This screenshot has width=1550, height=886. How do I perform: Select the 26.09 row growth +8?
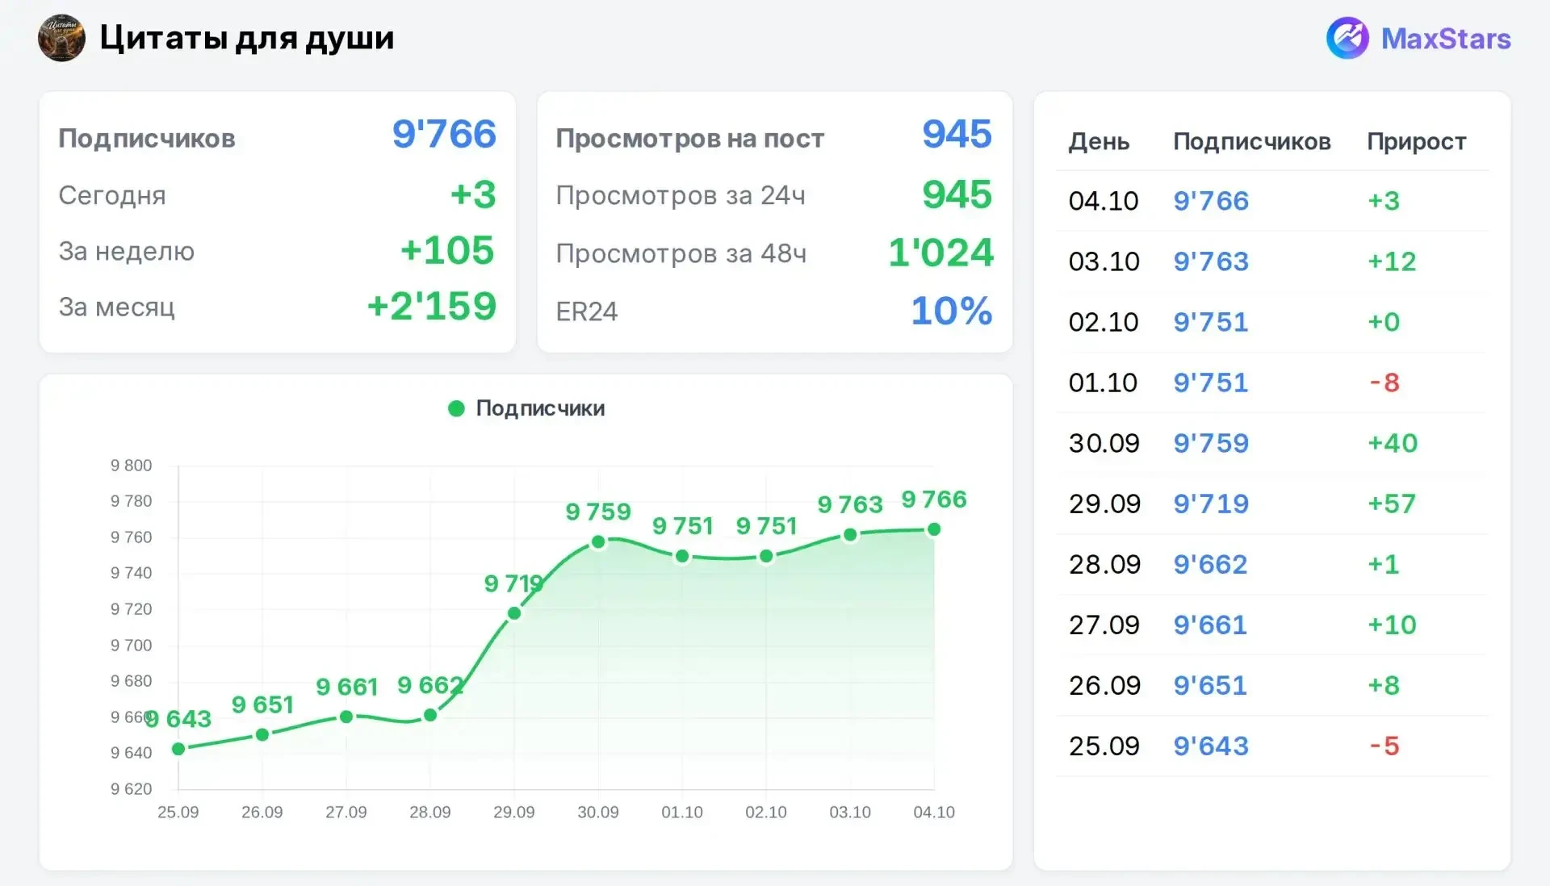1384,685
